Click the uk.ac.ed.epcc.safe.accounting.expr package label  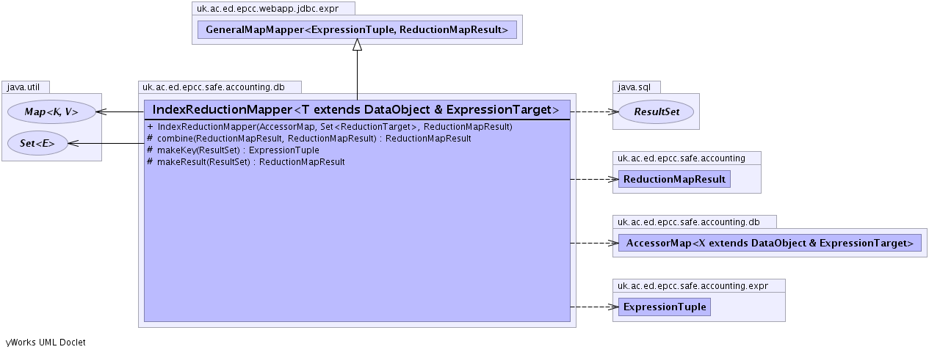pos(698,285)
